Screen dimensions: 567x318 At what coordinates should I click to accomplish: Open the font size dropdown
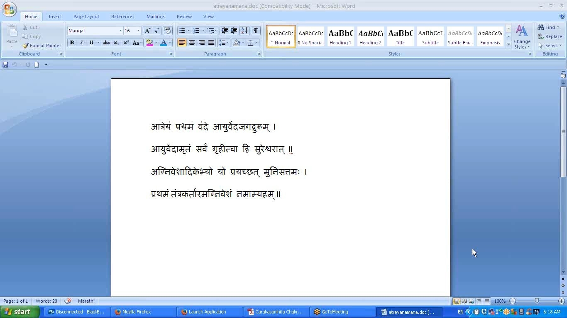click(138, 31)
